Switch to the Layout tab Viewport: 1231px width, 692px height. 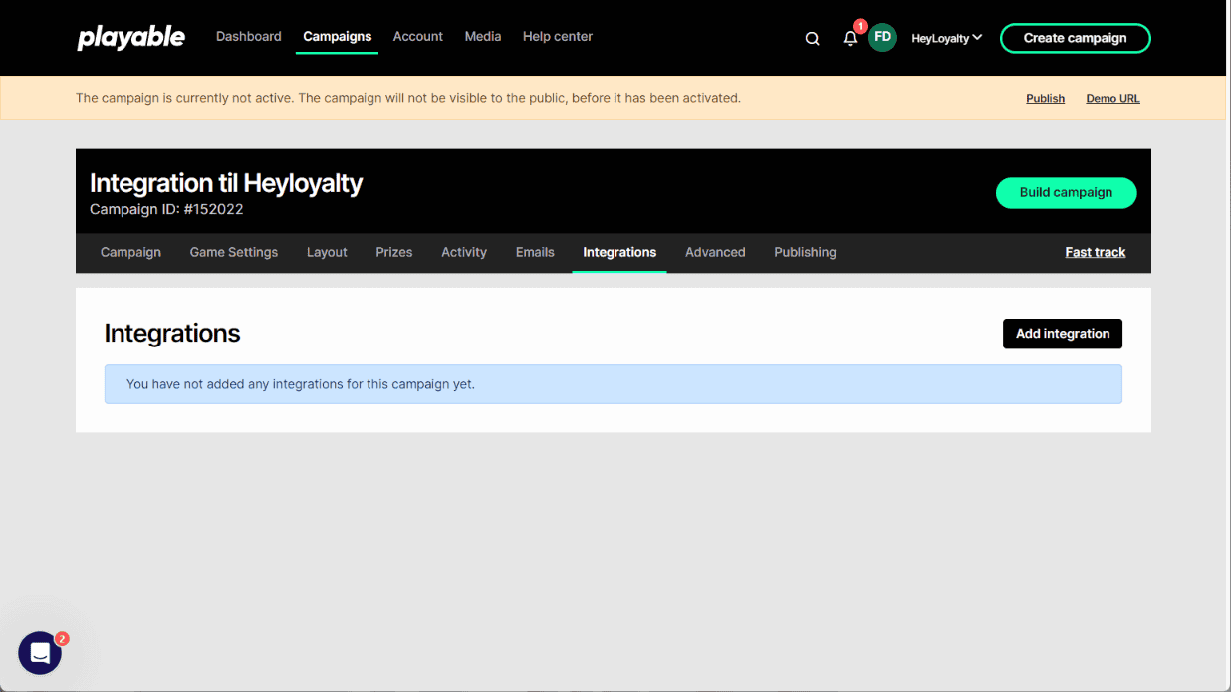[x=327, y=253]
